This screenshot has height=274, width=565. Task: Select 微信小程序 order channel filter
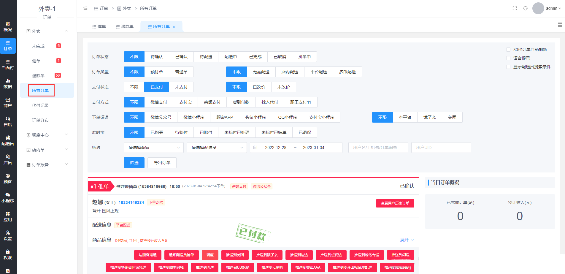click(x=194, y=117)
